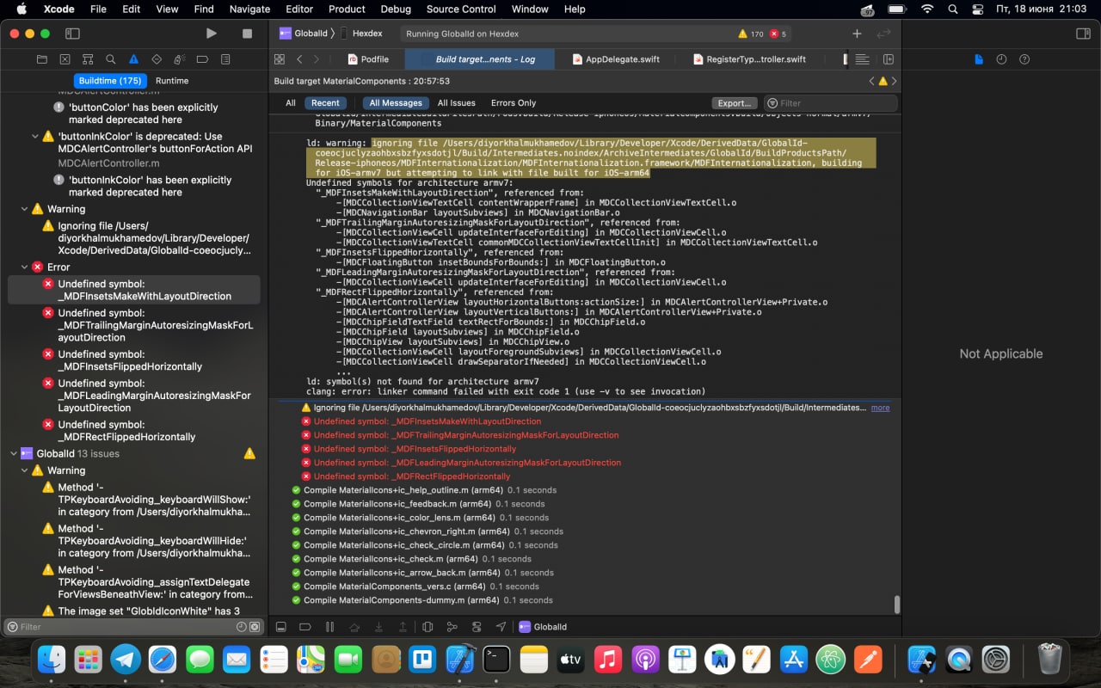Viewport: 1101px width, 688px height.
Task: Show the Breakpoint navigator
Action: tap(202, 59)
